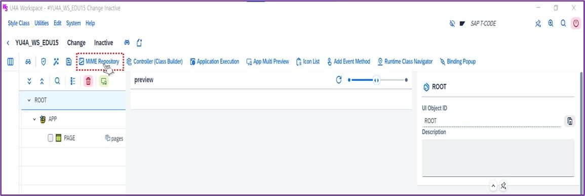Screen dimensions: 585x196
Task: Click the new document icon beside Inactive
Action: 139,43
